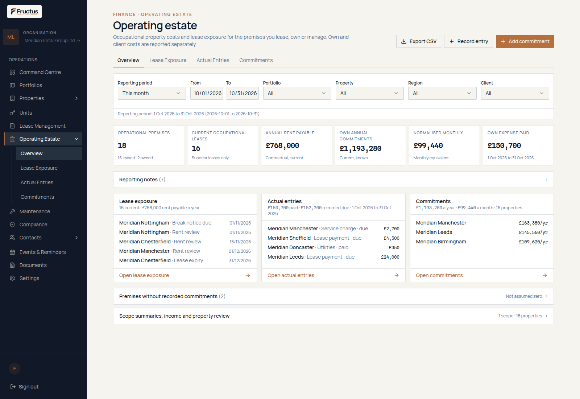The height and width of the screenshot is (399, 580).
Task: Select the Overview tab
Action: point(128,60)
